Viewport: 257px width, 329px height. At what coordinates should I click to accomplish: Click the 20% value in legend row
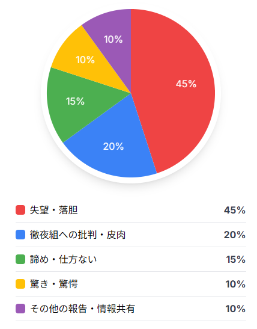[x=235, y=235]
